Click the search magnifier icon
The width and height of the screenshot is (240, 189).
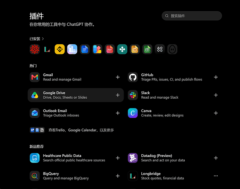pos(167,16)
